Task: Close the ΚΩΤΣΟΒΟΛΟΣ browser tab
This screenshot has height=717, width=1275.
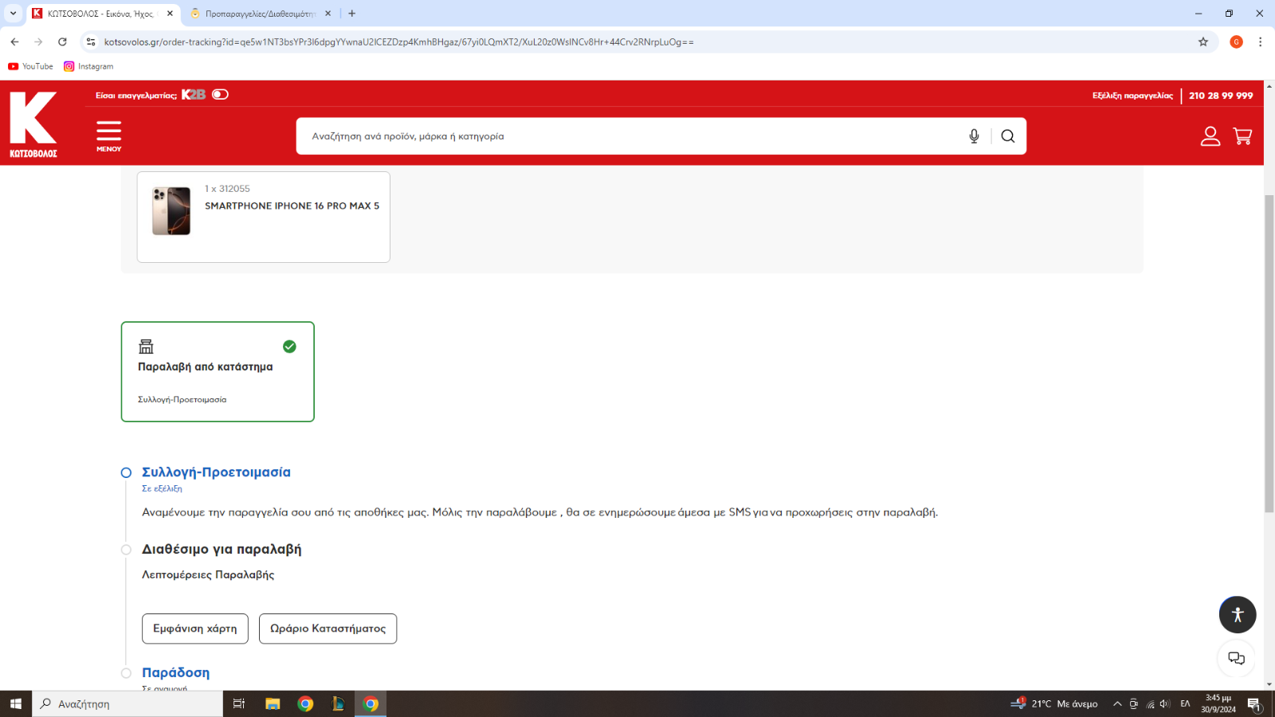Action: 170,14
